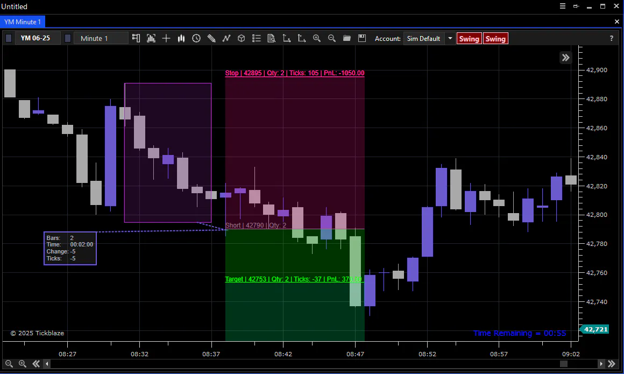624x374 pixels.
Task: Switch to the YM Minute 1 tab
Action: 23,22
